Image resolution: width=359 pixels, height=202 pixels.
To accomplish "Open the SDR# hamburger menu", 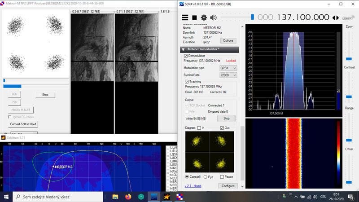I will (x=185, y=18).
